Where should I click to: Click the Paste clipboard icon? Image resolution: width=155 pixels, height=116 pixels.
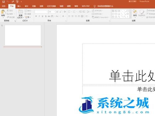[3, 12]
